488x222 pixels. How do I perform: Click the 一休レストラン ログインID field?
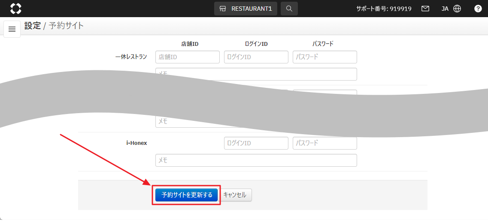256,57
